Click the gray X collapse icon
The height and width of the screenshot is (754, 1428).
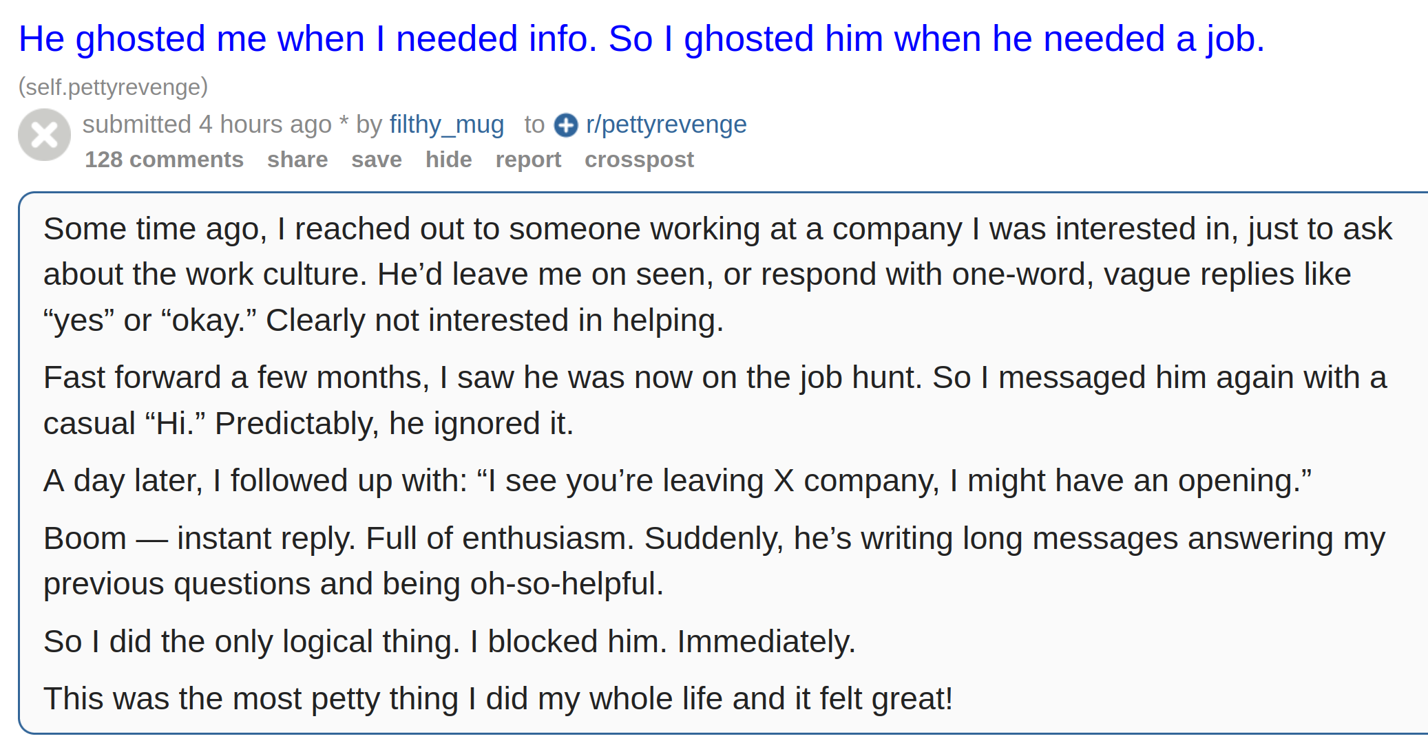click(44, 135)
